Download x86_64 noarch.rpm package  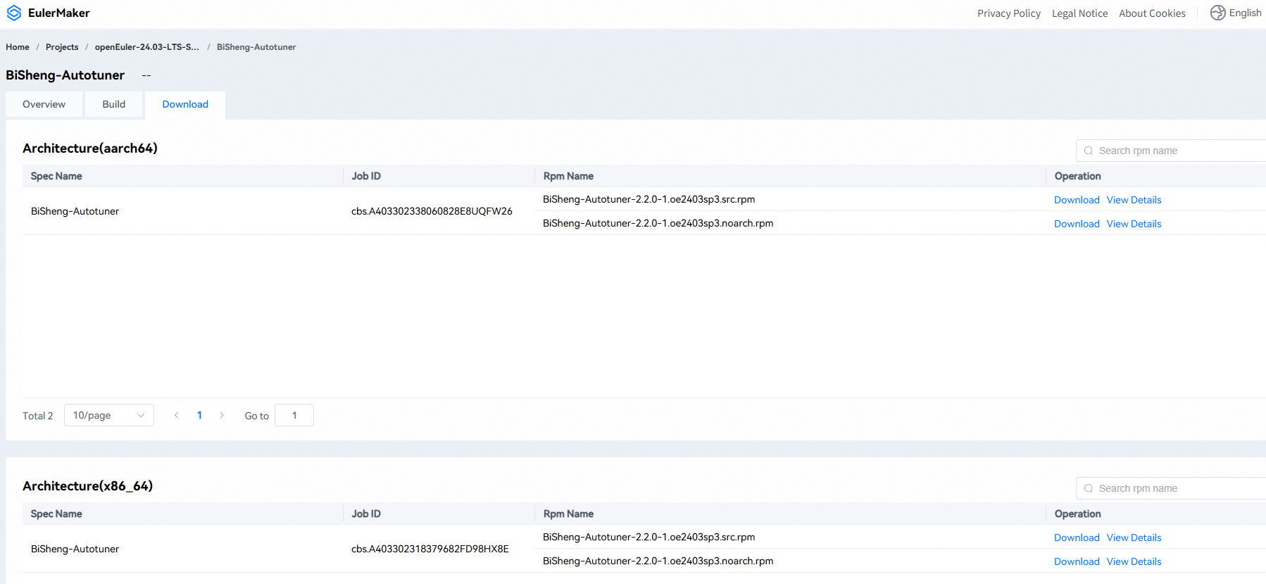[1077, 561]
